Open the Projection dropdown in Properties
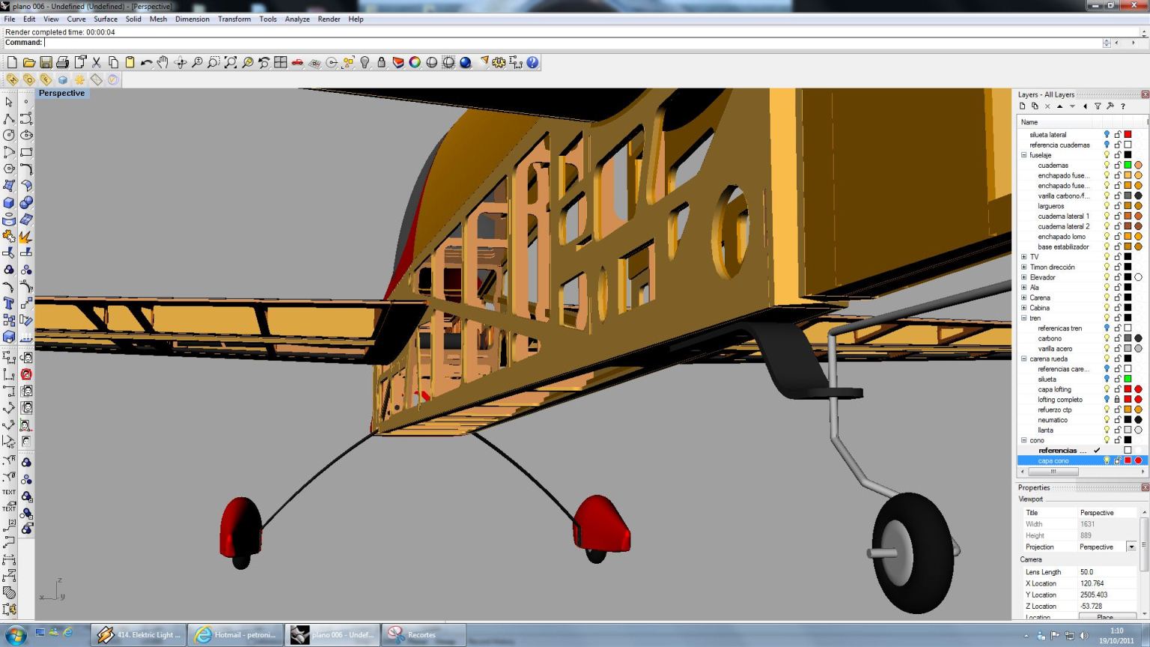Image resolution: width=1150 pixels, height=647 pixels. 1131,547
